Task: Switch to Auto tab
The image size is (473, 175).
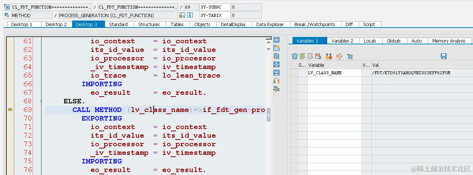Action: 417,41
